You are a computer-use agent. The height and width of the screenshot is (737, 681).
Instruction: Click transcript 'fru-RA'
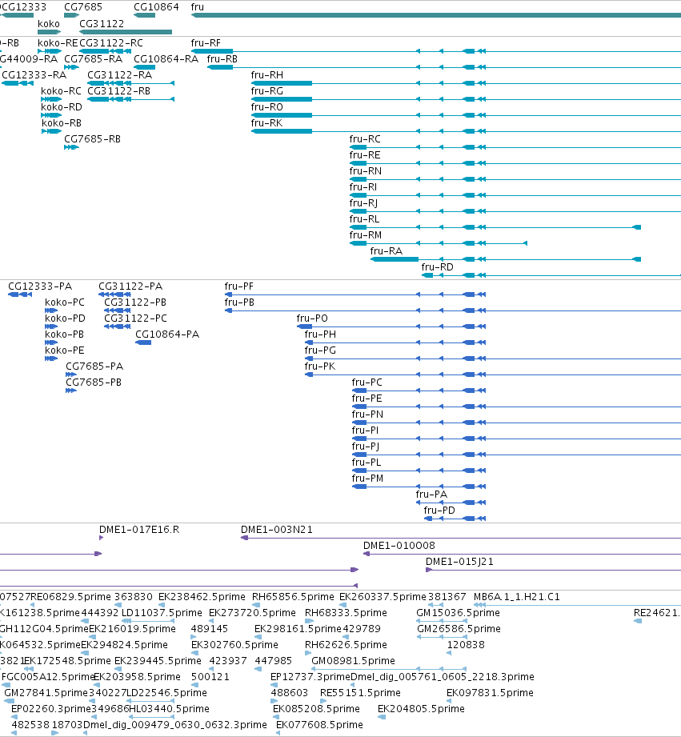click(387, 251)
